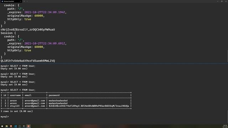Open File Explorer from the taskbar
Image resolution: width=228 pixels, height=128 pixels.
pyautogui.click(x=6, y=126)
